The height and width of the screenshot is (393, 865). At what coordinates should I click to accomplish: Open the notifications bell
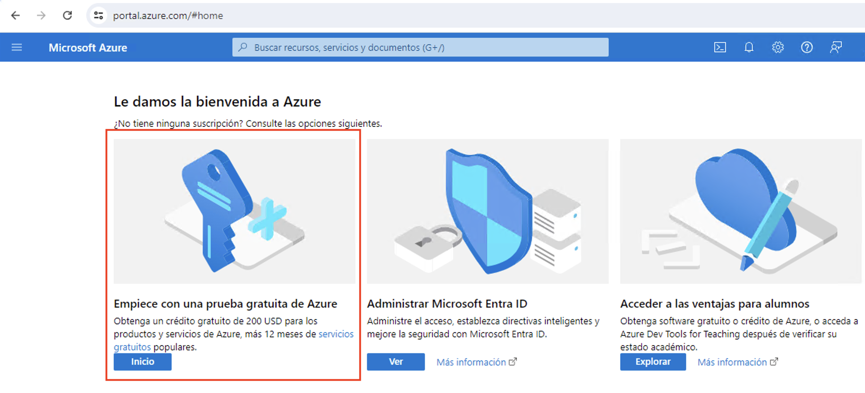point(749,47)
